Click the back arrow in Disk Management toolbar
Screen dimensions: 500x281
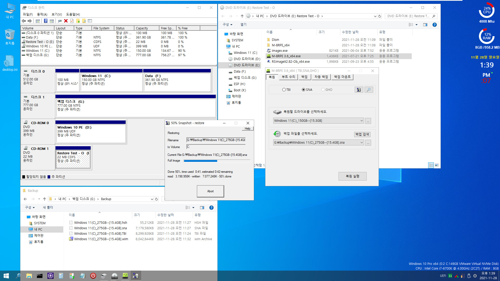click(24, 21)
